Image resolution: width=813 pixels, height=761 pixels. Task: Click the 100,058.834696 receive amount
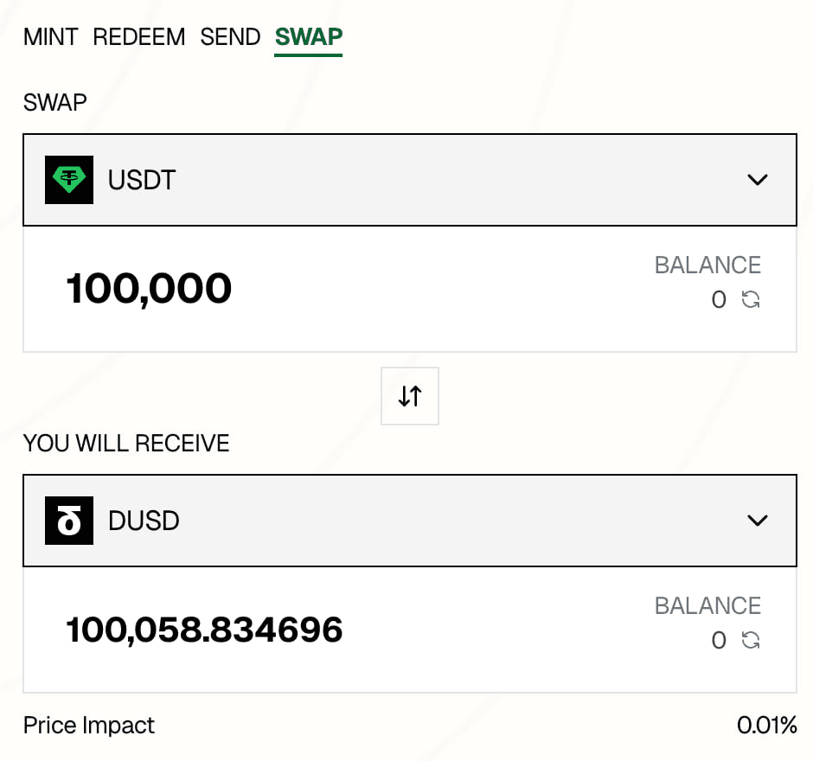204,630
